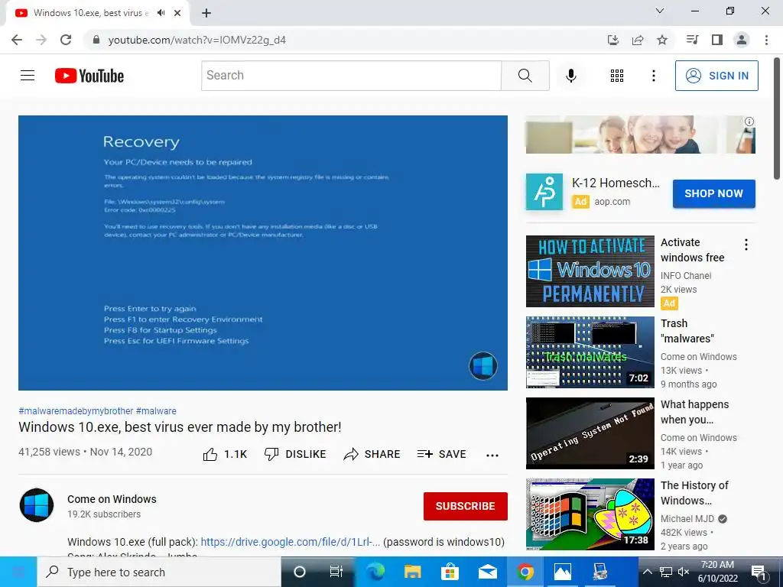Image resolution: width=783 pixels, height=587 pixels.
Task: Click the Come on Windows channel avatar
Action: pos(37,505)
